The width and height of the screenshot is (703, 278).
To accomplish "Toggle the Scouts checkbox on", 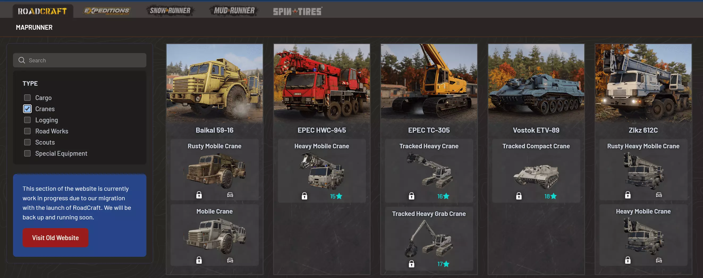I will 27,142.
